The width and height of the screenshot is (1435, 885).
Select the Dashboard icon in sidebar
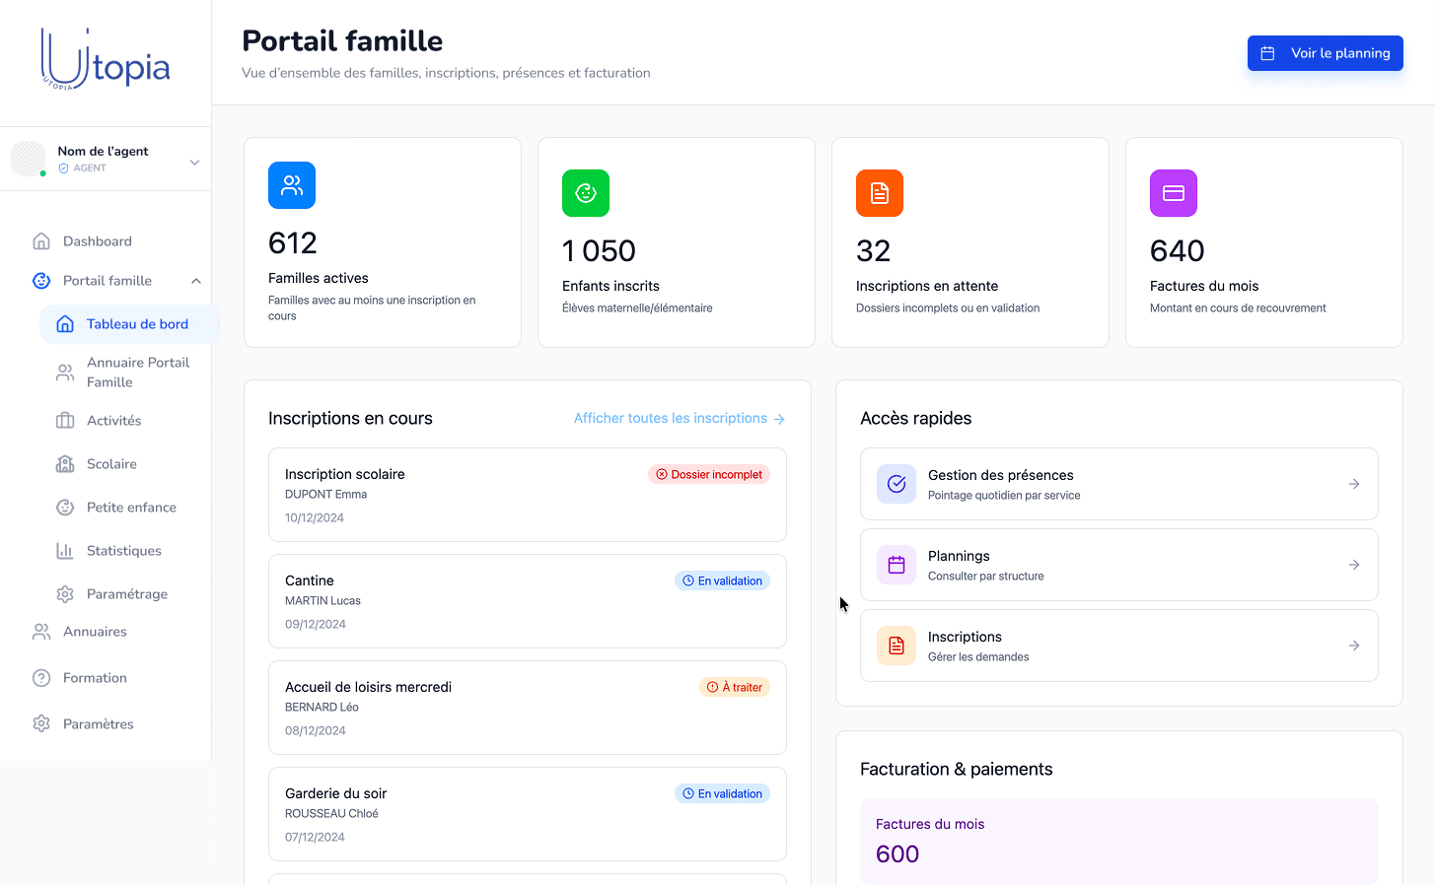coord(40,240)
